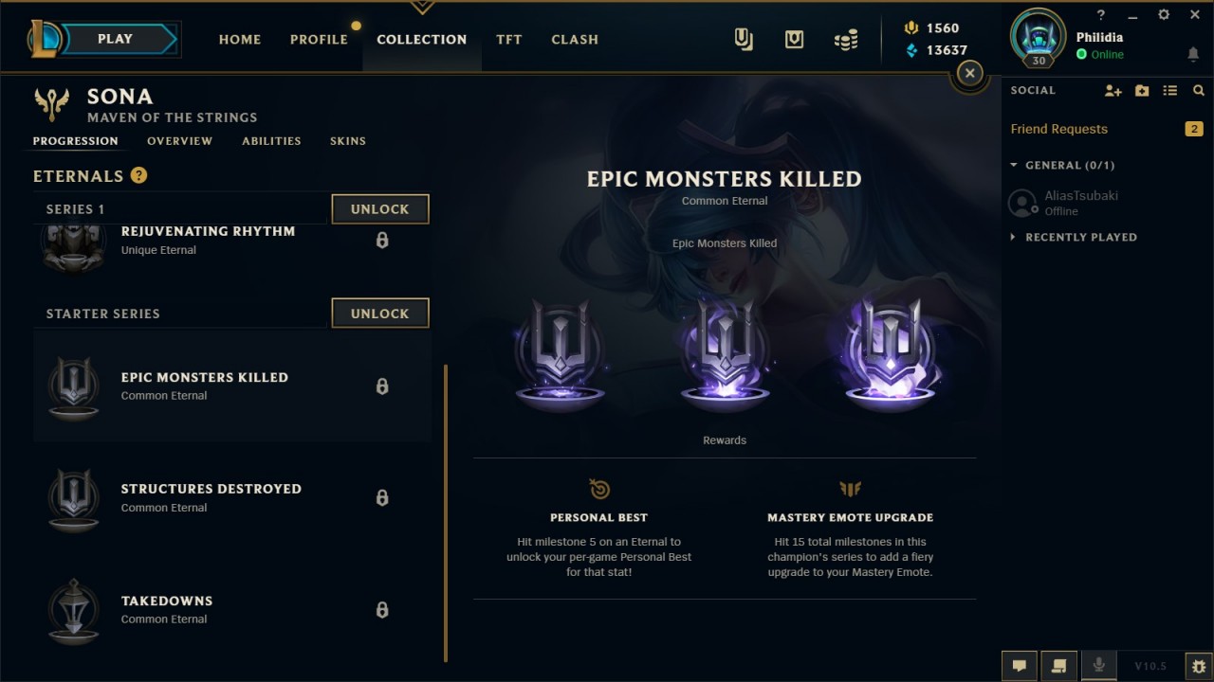This screenshot has height=682, width=1214.
Task: Open the Loot icon in top bar
Action: tap(794, 39)
